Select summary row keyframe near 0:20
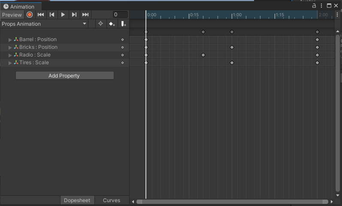The width and height of the screenshot is (342, 206). click(x=203, y=32)
